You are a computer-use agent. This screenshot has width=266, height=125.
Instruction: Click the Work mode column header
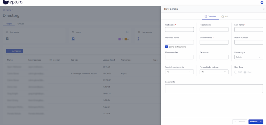126,60
